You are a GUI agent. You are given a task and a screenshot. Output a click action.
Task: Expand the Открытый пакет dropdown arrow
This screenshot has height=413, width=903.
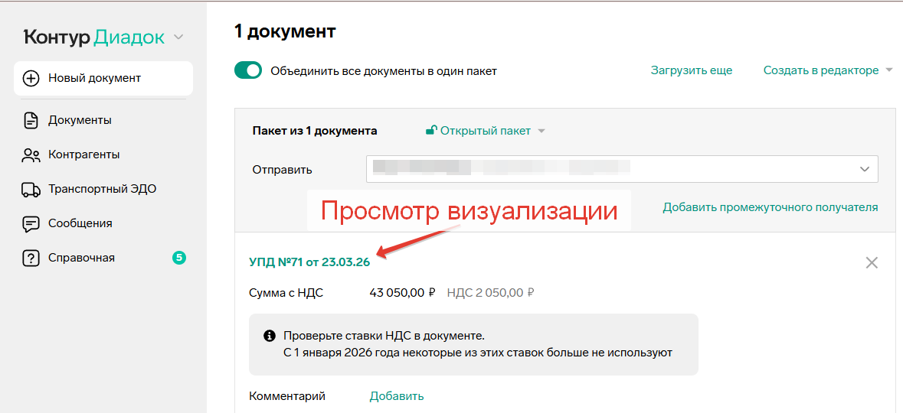pos(541,131)
